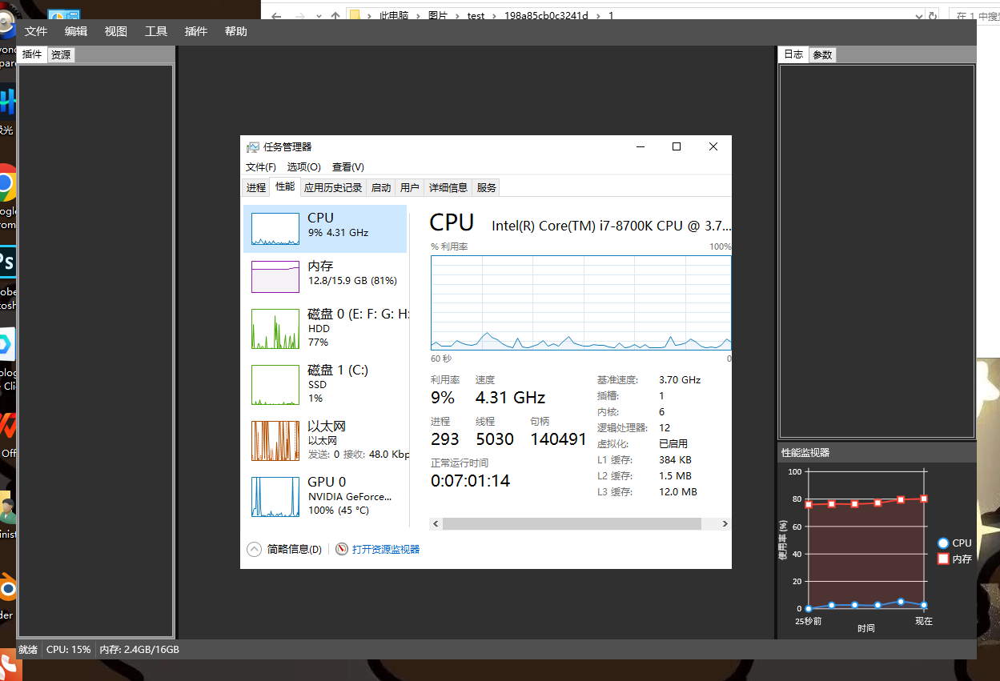Click 198a85cb0c3241d in File Explorer breadcrumb
Image resolution: width=1000 pixels, height=681 pixels.
tap(546, 15)
